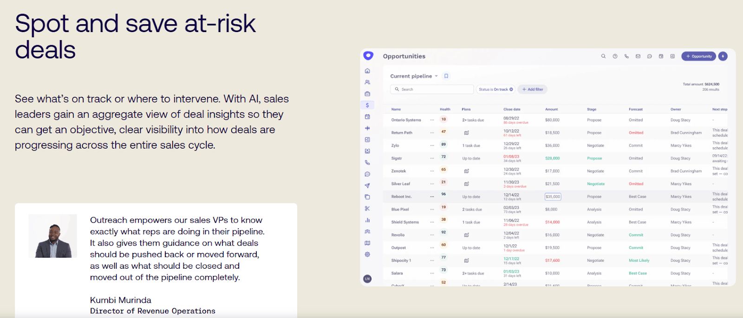Open the paper-plane Sequences sidebar icon
The width and height of the screenshot is (743, 318).
click(367, 185)
